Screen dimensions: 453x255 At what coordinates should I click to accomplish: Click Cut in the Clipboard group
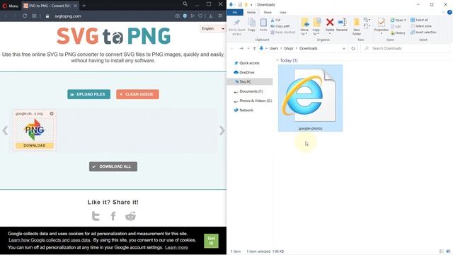point(275,20)
